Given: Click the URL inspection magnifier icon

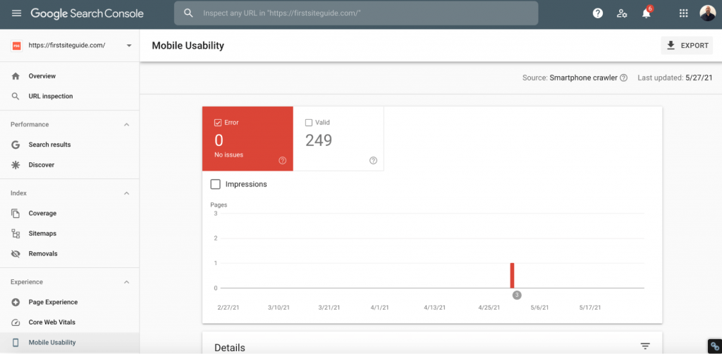Looking at the screenshot, I should point(16,96).
